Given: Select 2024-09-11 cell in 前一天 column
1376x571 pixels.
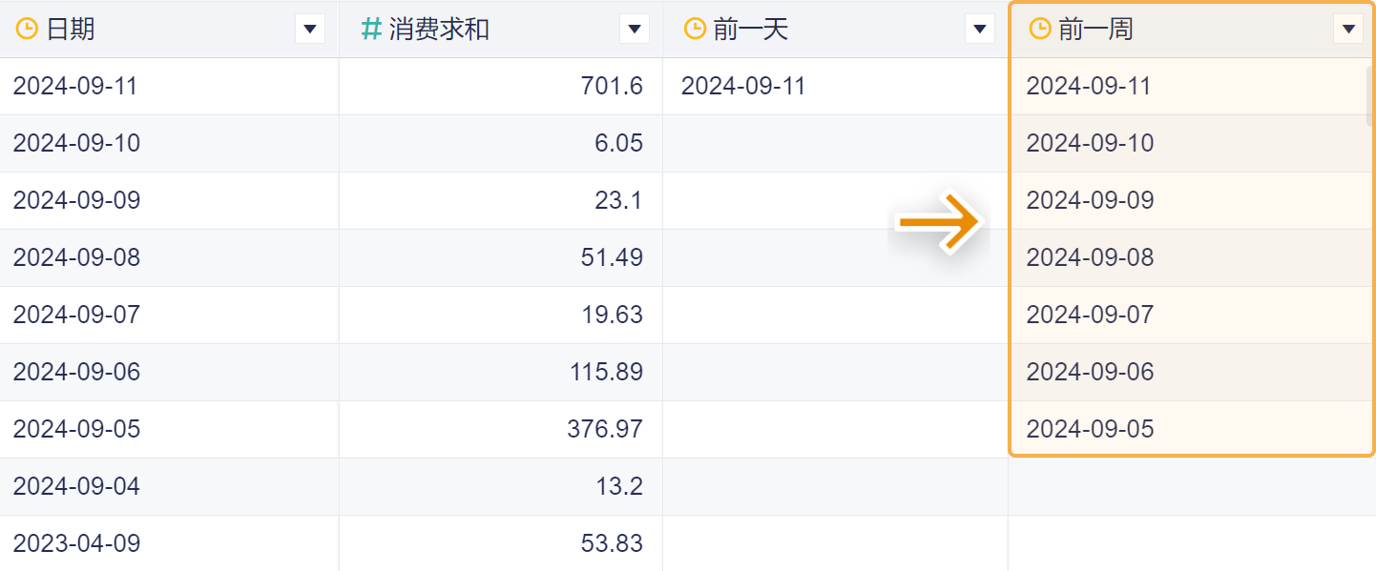Looking at the screenshot, I should coord(743,87).
